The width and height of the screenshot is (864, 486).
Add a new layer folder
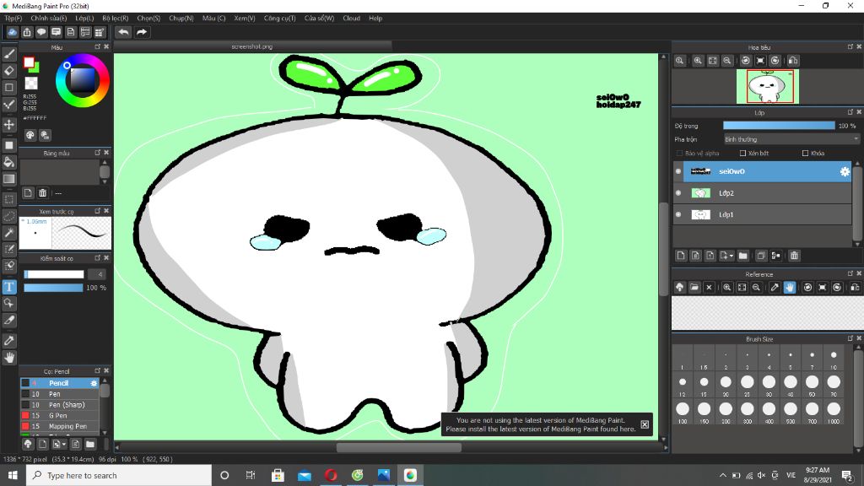(x=742, y=256)
